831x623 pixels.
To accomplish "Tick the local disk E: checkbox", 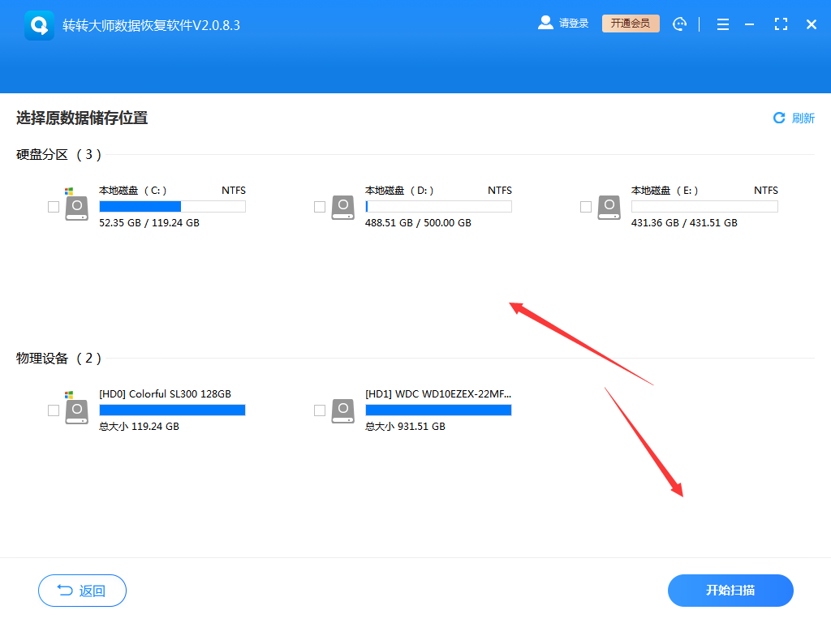I will [585, 207].
